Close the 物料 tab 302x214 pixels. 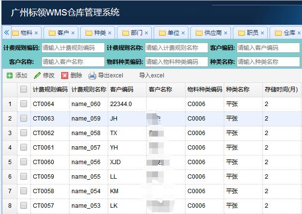[36, 33]
